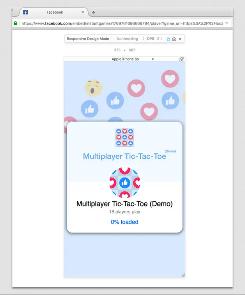Click the 18 players play text

pos(125,211)
